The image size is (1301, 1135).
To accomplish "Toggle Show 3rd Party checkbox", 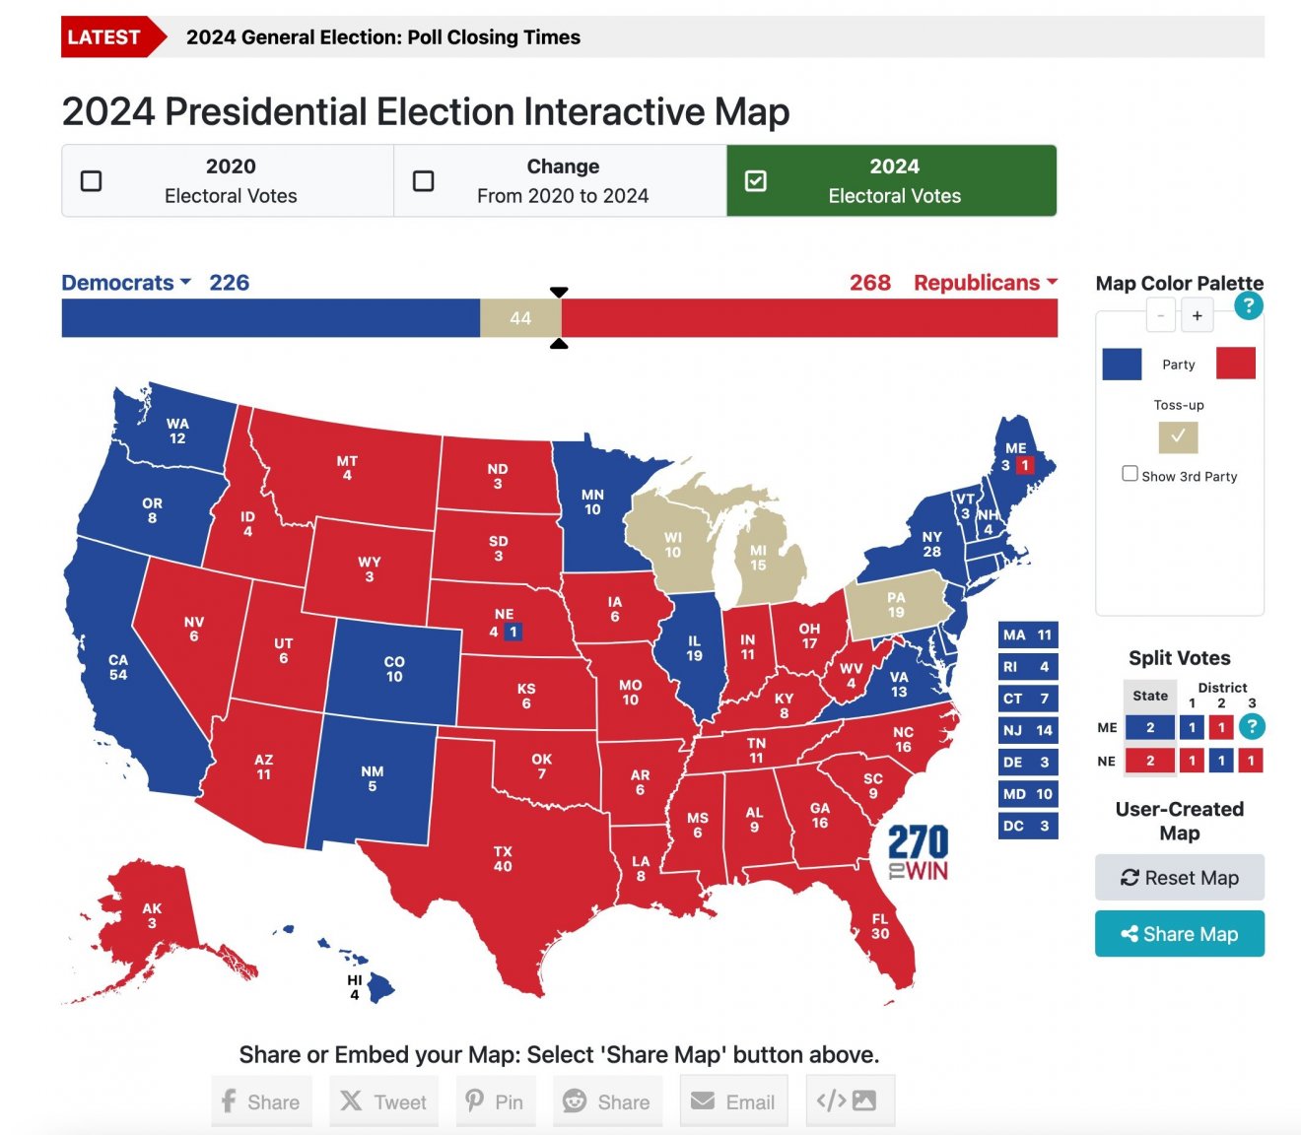I will coord(1130,474).
